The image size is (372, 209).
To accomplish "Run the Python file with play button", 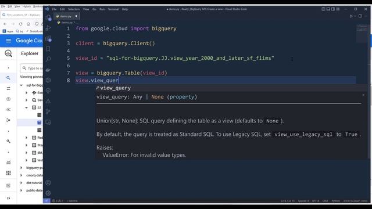I will 351,16.
